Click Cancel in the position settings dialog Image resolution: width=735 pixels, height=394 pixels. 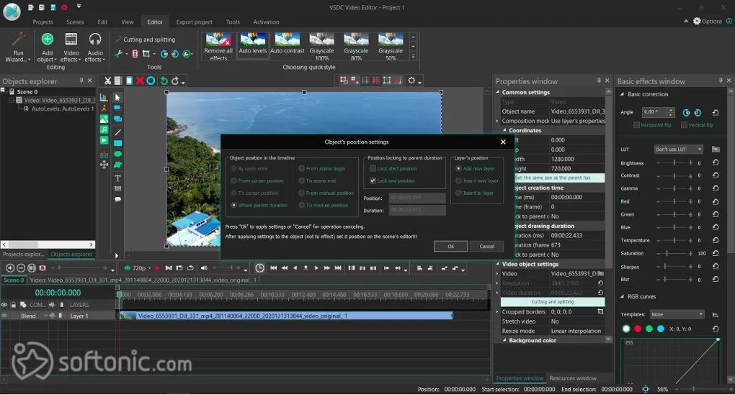click(x=486, y=246)
